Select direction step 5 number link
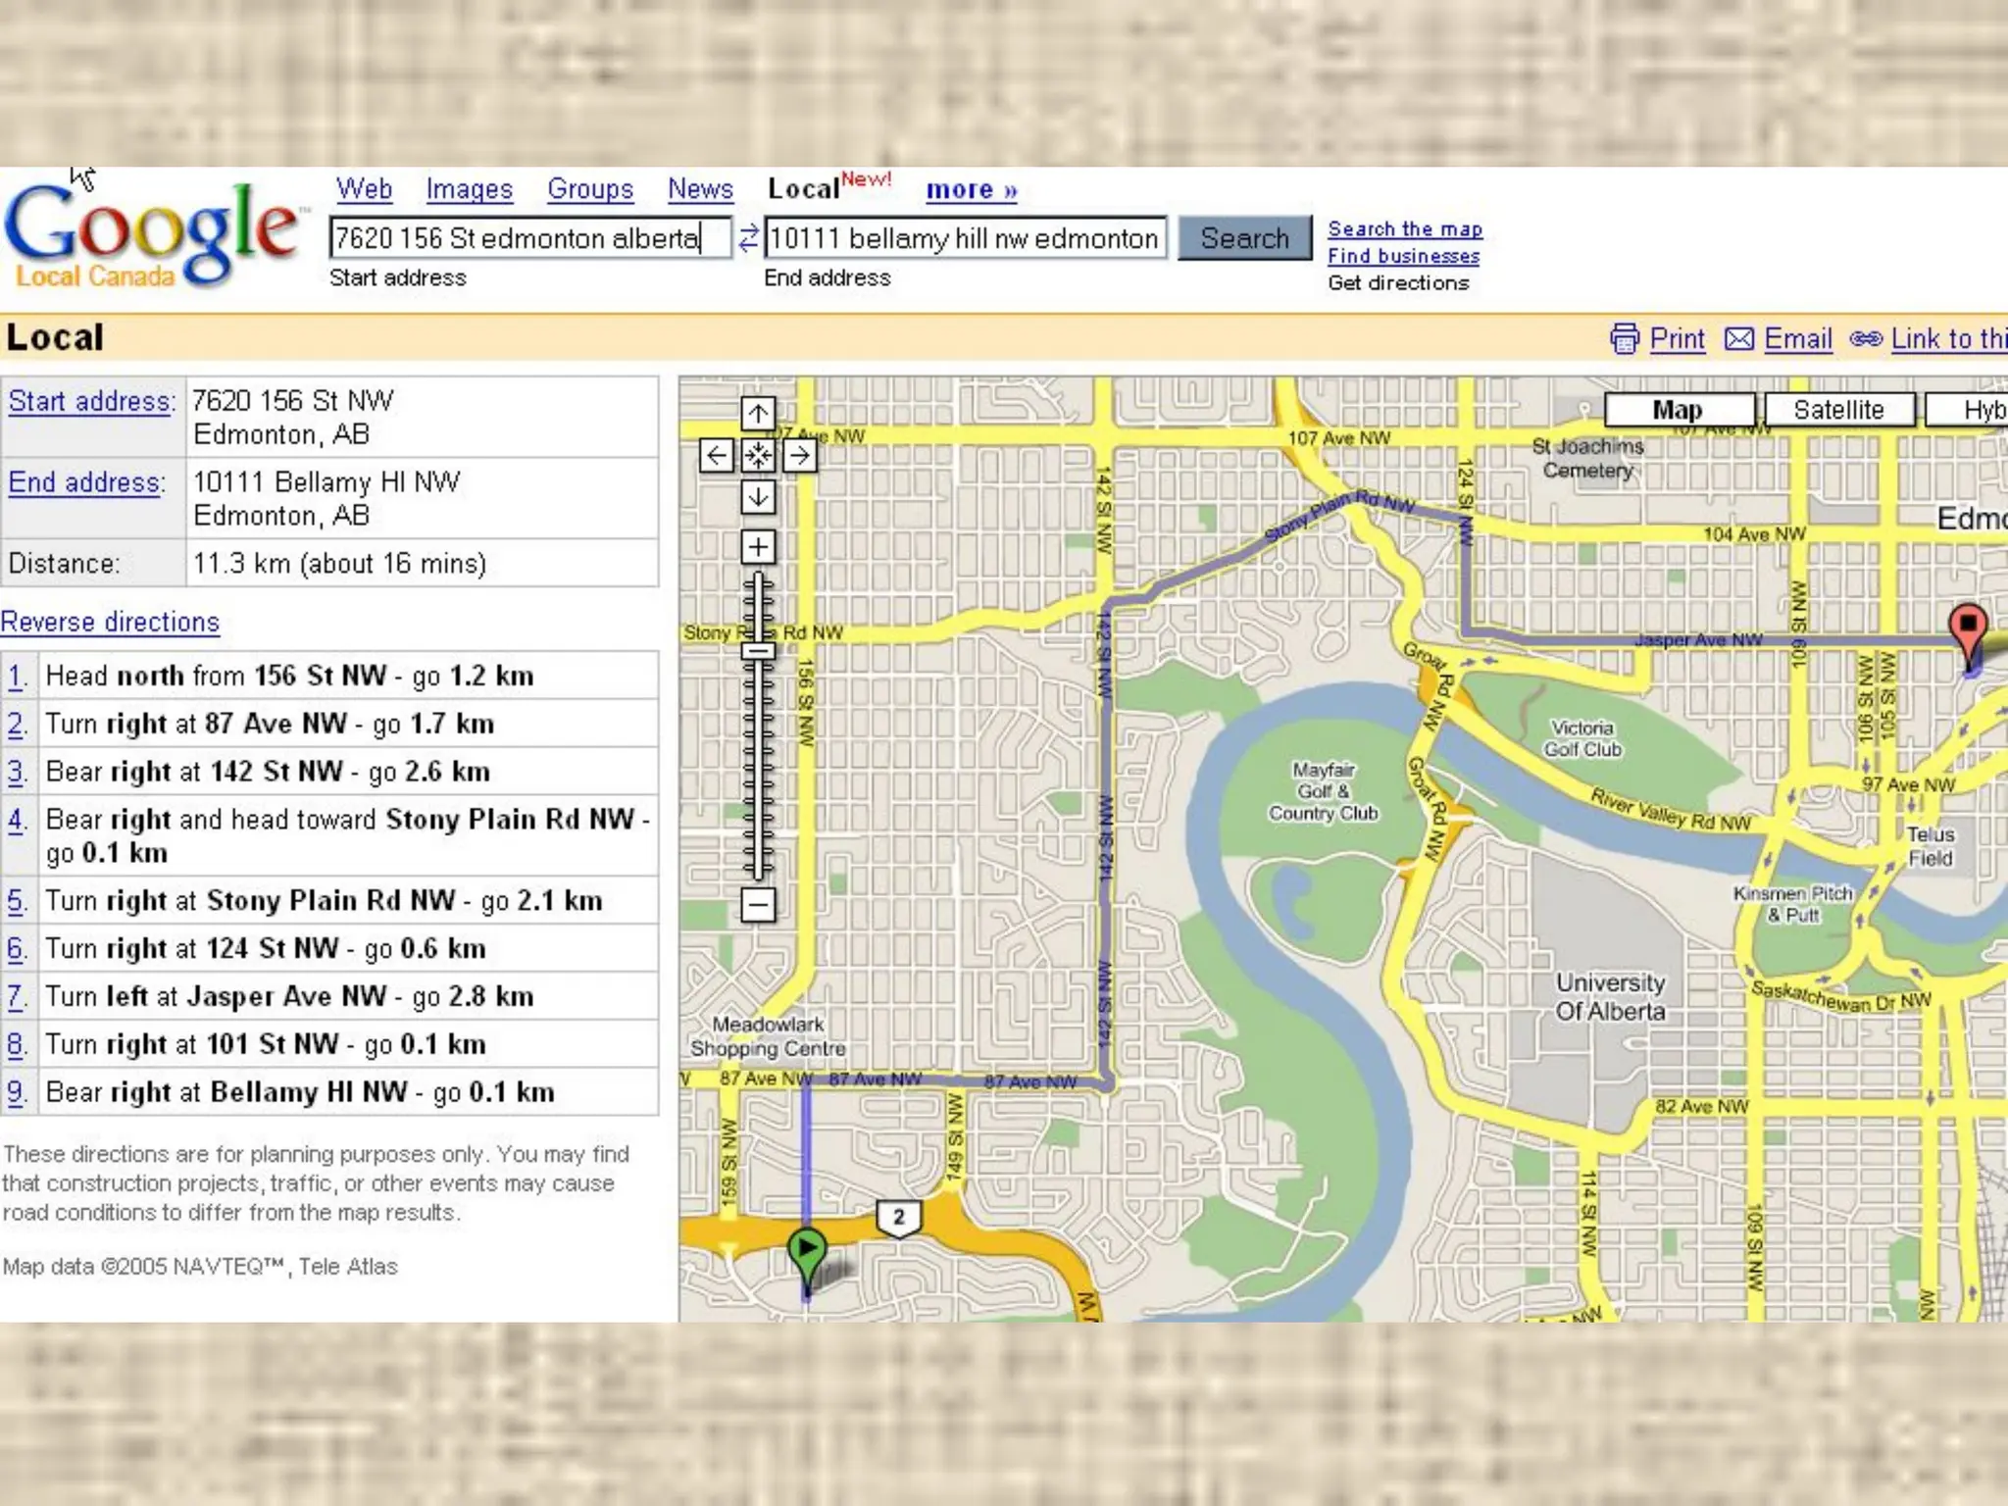This screenshot has width=2008, height=1506. 17,900
